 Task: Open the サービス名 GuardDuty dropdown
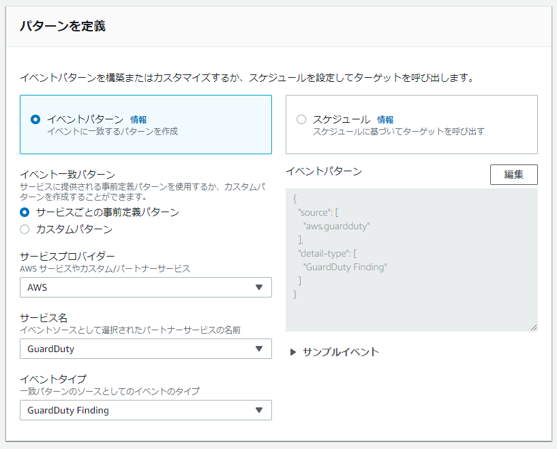145,349
